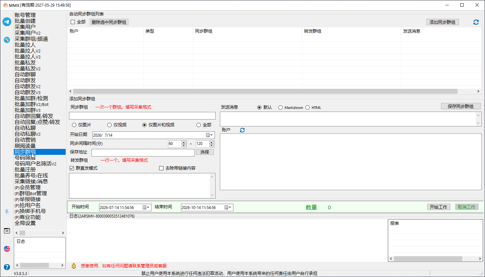The image size is (485, 277).
Task: Open the Telegram icon in left sidebar
Action: [x=7, y=22]
